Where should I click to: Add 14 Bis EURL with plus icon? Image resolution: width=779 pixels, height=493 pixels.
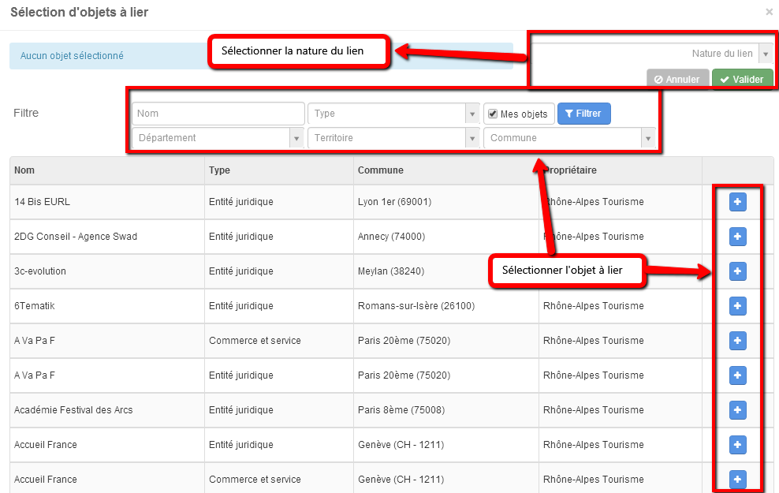pos(738,202)
